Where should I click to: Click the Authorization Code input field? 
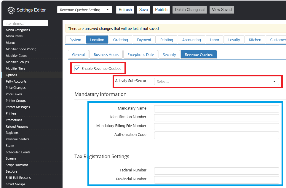point(217,135)
